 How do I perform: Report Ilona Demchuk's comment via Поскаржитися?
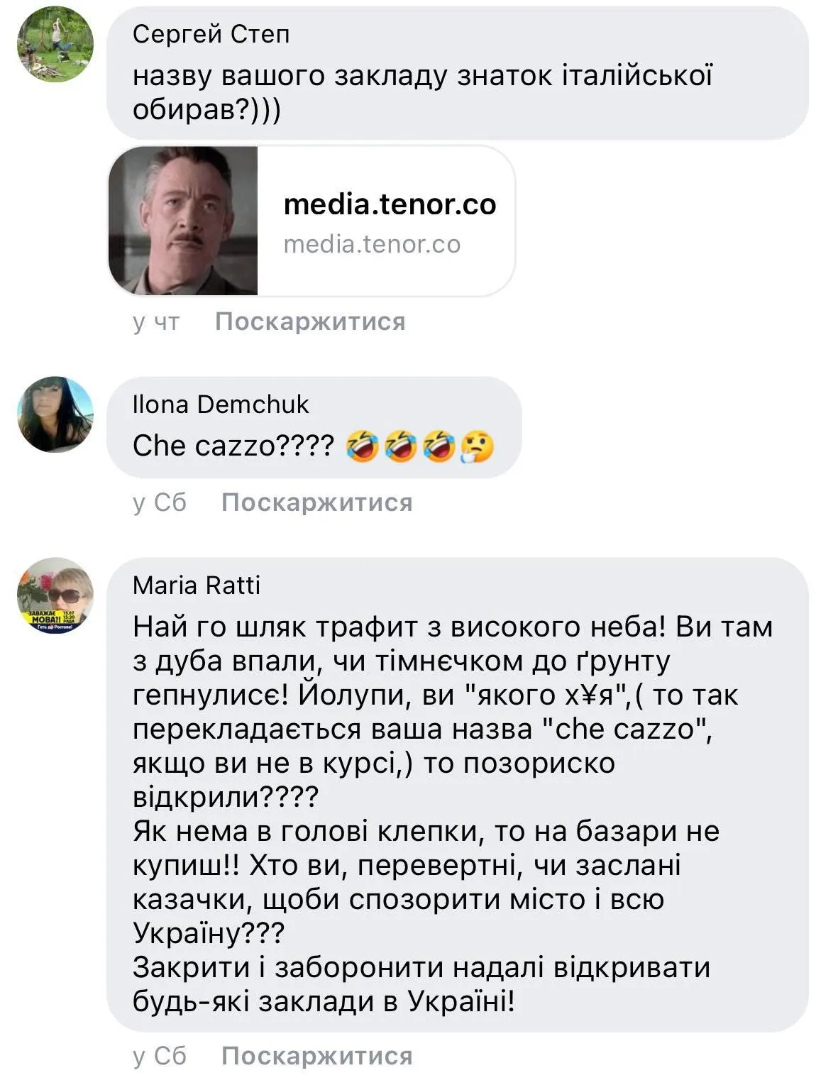tap(316, 502)
